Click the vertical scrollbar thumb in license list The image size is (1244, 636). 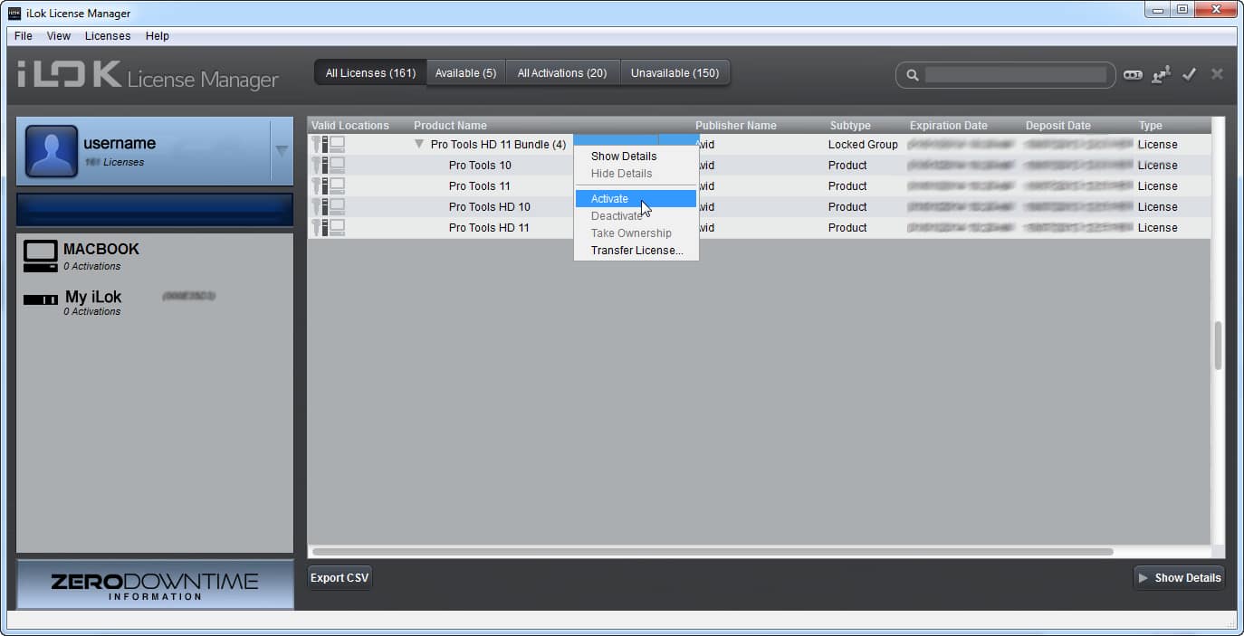tap(1218, 345)
